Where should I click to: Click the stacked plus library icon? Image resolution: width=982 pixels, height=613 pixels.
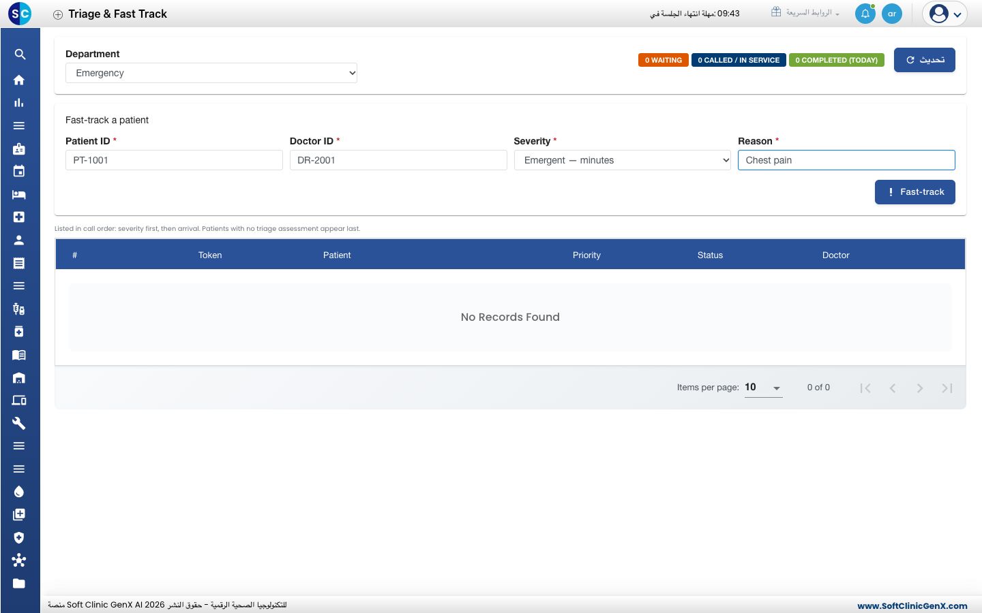[19, 514]
